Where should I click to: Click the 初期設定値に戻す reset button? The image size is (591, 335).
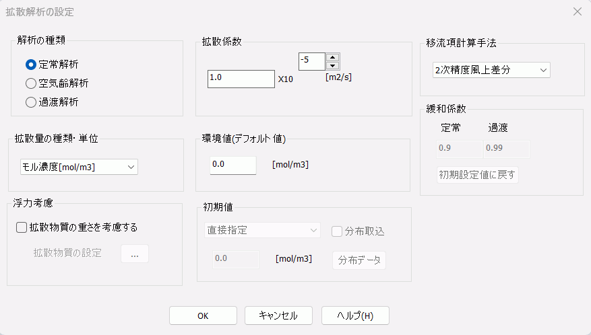click(477, 175)
